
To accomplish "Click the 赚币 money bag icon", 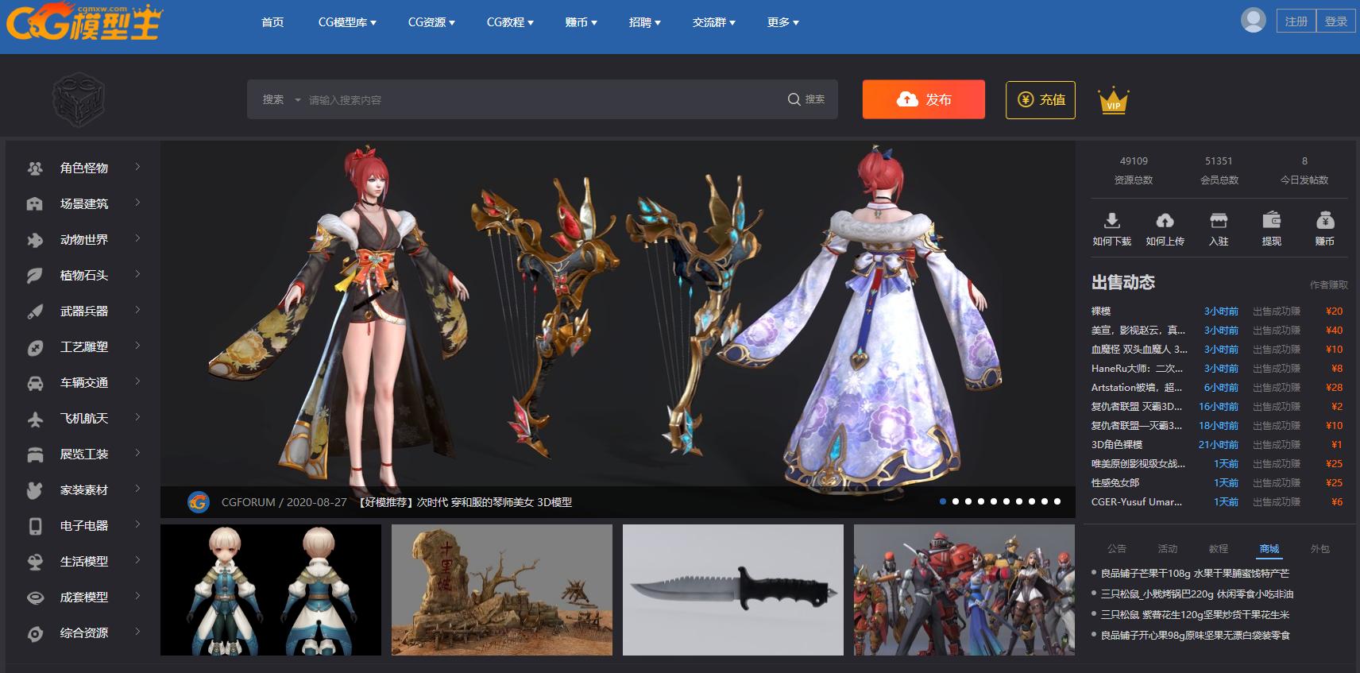I will 1324,220.
